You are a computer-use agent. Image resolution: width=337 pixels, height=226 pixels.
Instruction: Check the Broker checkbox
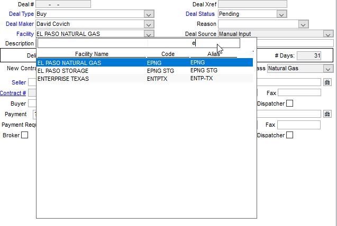[x=24, y=135]
